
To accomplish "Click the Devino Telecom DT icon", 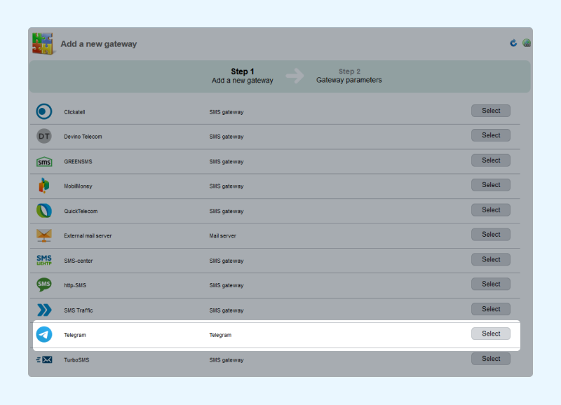I will 44,136.
